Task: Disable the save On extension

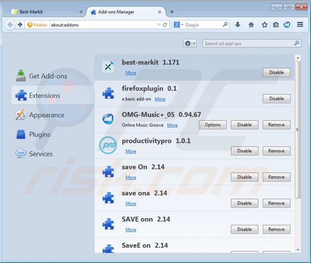Action: coord(245,177)
